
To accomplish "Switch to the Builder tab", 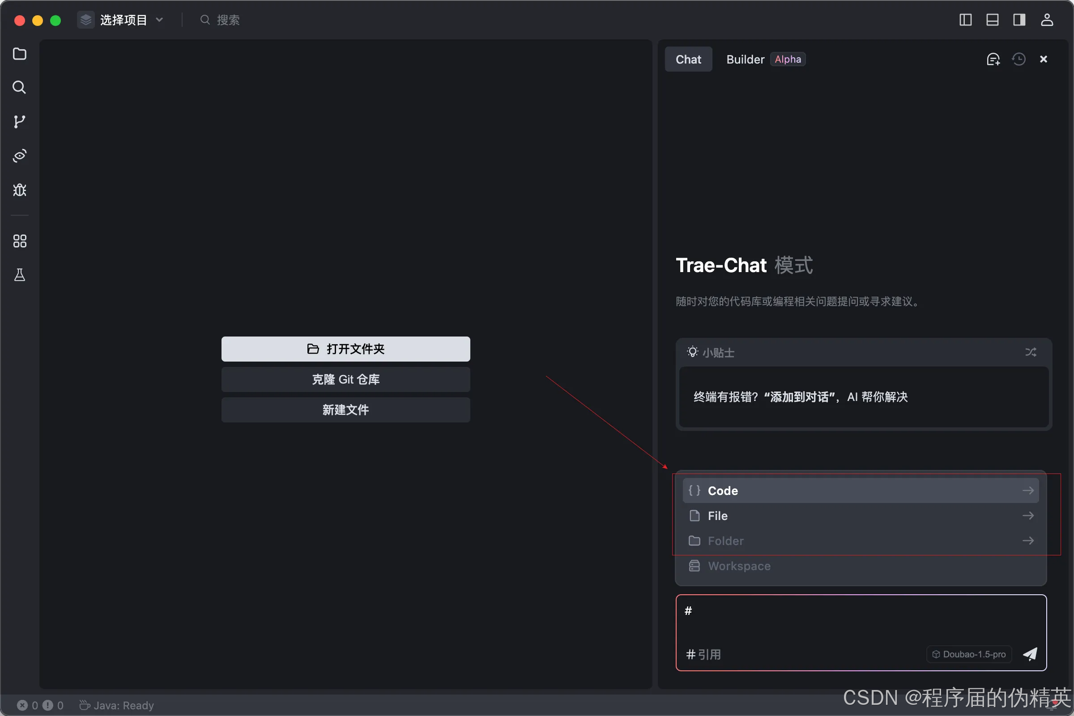I will pos(745,60).
